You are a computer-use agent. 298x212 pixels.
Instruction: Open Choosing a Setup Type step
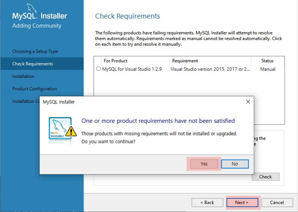tap(35, 51)
